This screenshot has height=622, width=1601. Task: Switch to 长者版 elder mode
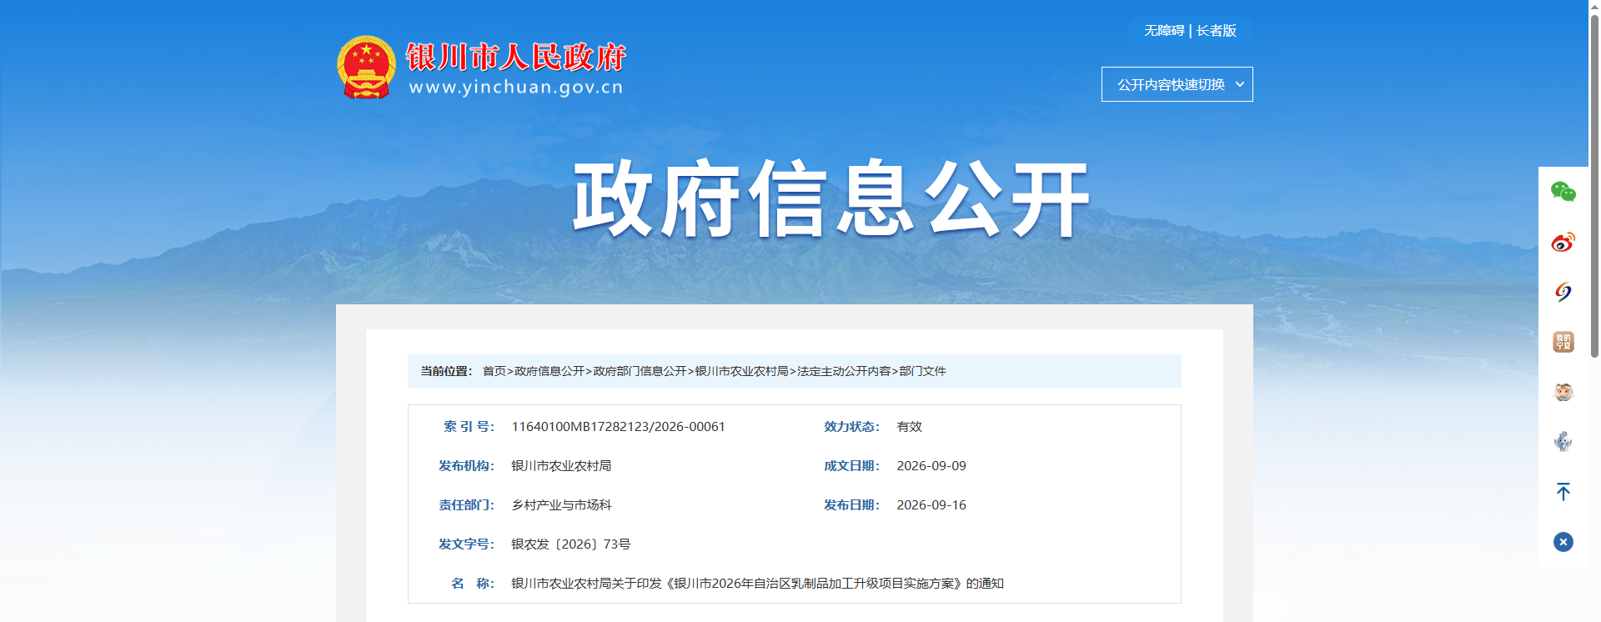[x=1217, y=31]
